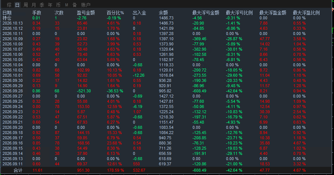Click the 3.58 % floating profit ratio
This screenshot has width=334, height=175.
click(x=299, y=39)
